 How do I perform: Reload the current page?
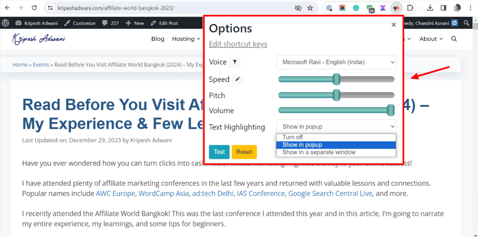click(x=34, y=8)
